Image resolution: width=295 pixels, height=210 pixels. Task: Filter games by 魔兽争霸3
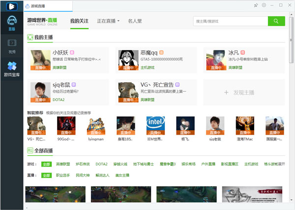168,164
